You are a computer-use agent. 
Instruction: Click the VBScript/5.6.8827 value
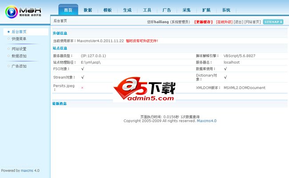(239, 56)
